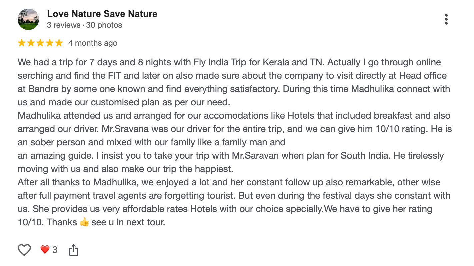This screenshot has width=474, height=266.
Task: Open the three-dot more options menu
Action: click(x=446, y=20)
